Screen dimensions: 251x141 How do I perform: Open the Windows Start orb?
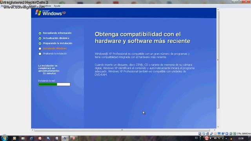(x=4, y=138)
